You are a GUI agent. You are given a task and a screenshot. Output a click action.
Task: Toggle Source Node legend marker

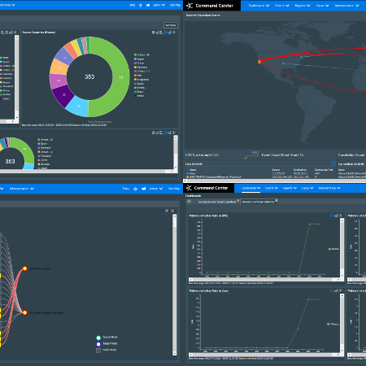pos(98,338)
